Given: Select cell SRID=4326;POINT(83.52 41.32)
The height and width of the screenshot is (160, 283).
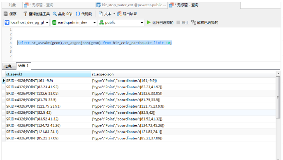Looking at the screenshot, I should 49,119.
